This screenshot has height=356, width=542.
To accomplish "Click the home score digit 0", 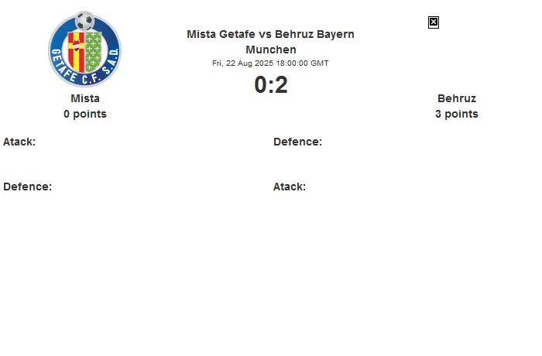I will pos(261,84).
